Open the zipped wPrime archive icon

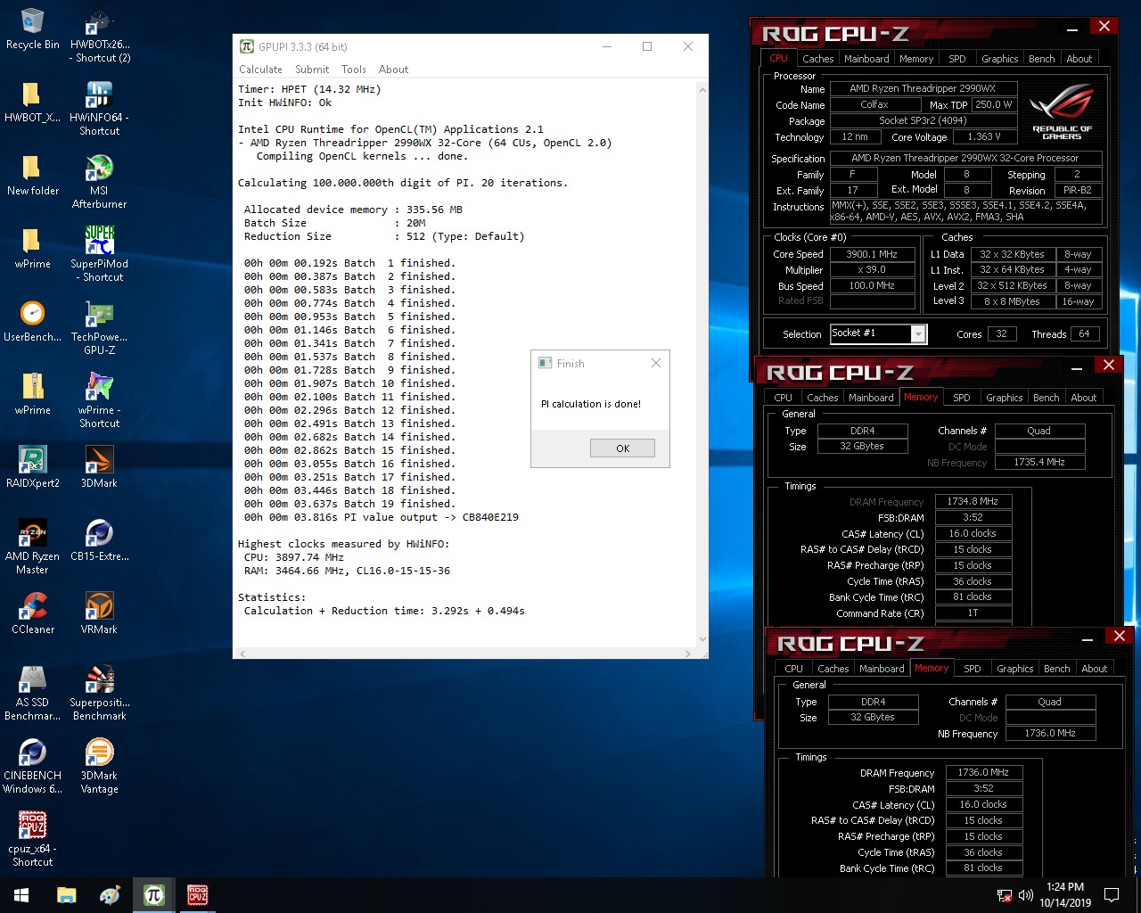(32, 395)
